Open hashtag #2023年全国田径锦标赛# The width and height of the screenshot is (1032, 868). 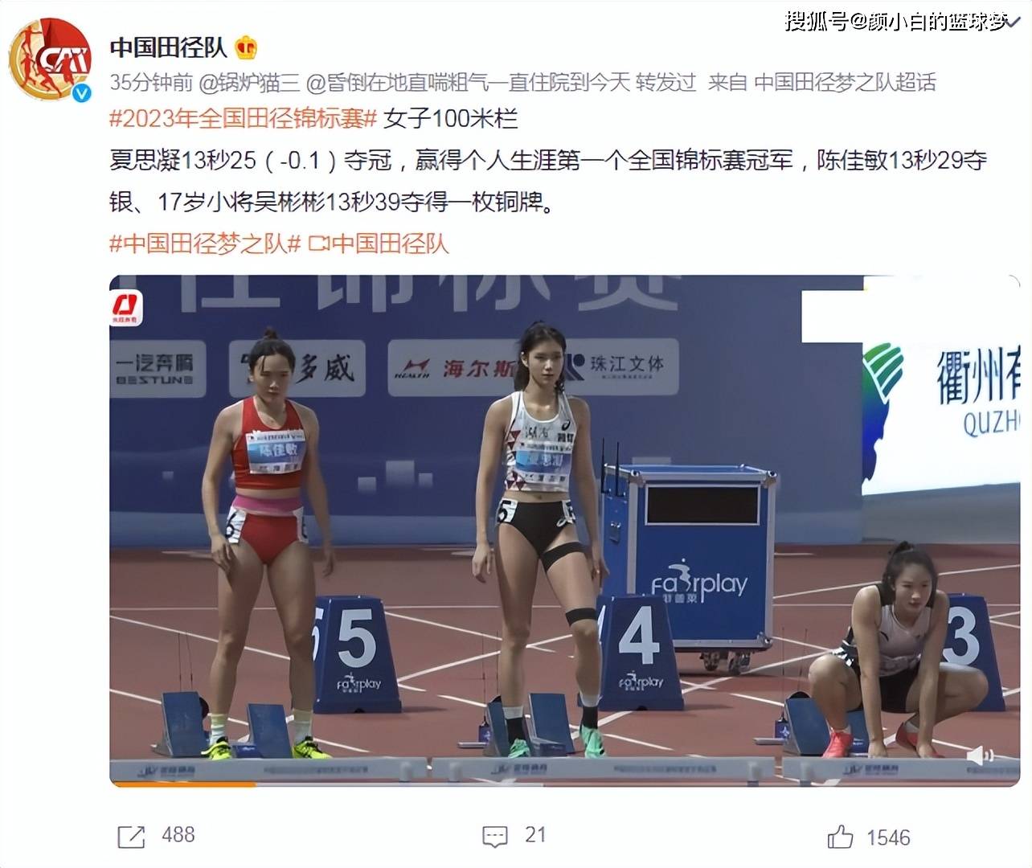(x=243, y=119)
